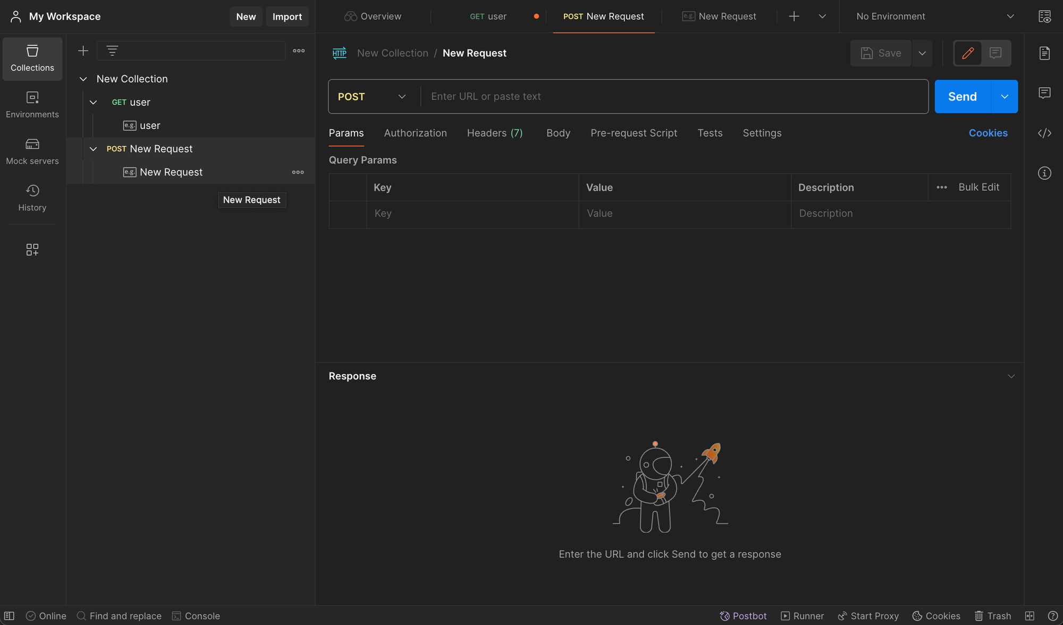Click the Enter URL input field
This screenshot has height=625, width=1063.
[675, 97]
